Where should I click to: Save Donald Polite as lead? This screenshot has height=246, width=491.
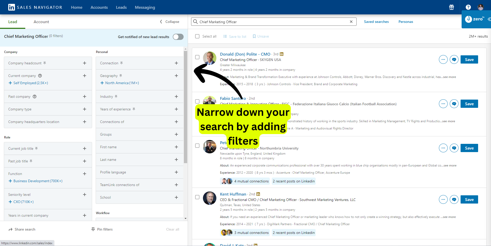(x=469, y=59)
